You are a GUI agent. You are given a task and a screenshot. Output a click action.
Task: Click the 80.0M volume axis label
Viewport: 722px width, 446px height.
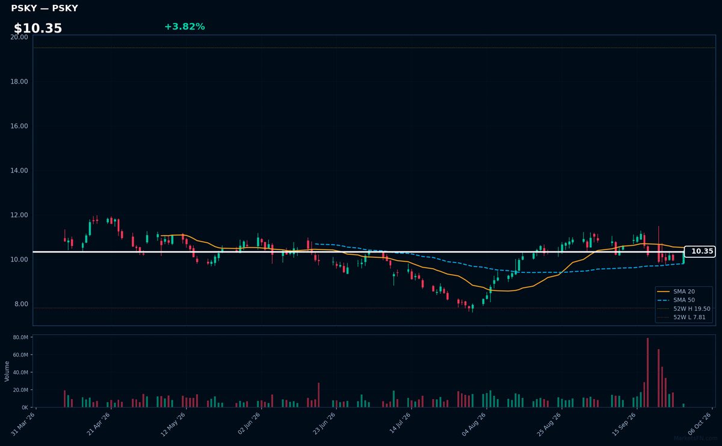coord(21,338)
